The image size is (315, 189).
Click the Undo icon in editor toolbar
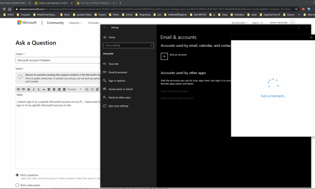coord(18,89)
